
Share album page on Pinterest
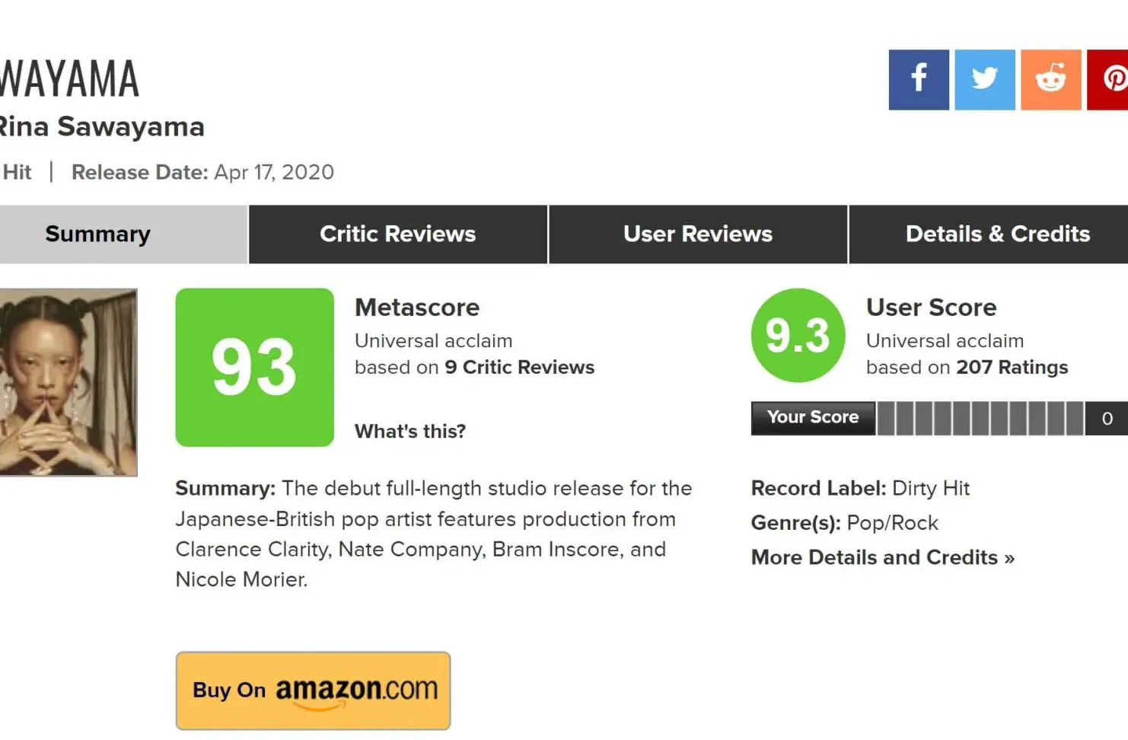pyautogui.click(x=1110, y=80)
